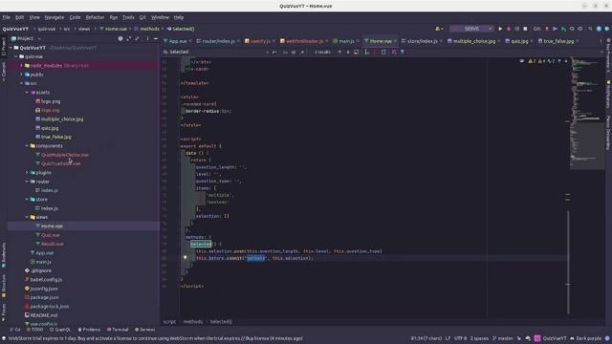This screenshot has height=344, width=612.
Task: Click the red Debug icon in toolbar
Action: tap(508, 29)
